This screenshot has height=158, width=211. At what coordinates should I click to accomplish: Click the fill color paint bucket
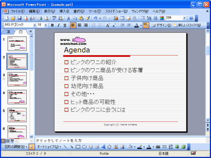[130, 147]
